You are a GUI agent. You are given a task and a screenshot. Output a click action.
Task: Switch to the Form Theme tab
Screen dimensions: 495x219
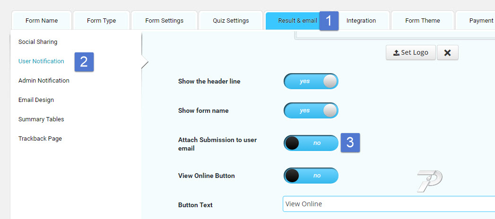click(x=422, y=21)
